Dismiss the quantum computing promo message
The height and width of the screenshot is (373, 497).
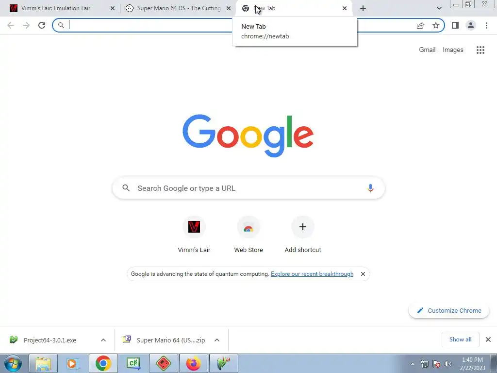click(363, 274)
